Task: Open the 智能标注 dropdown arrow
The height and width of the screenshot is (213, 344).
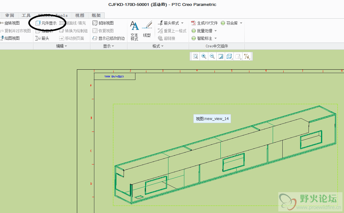Action: click(215, 38)
